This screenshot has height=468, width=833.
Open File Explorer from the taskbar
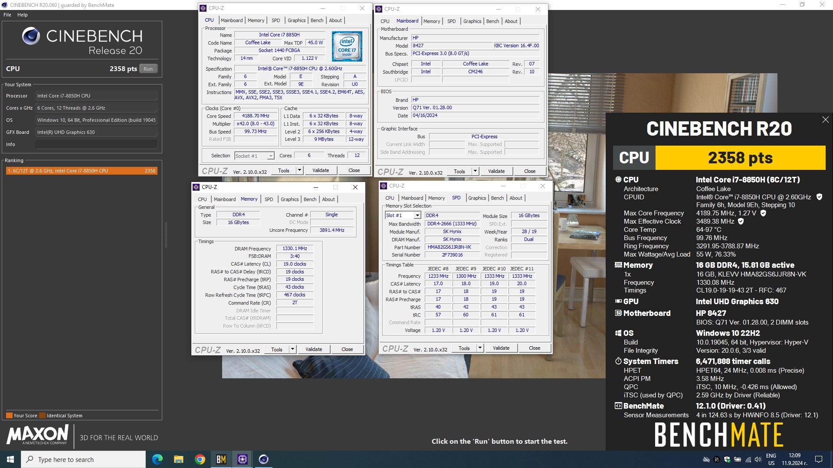[178, 459]
